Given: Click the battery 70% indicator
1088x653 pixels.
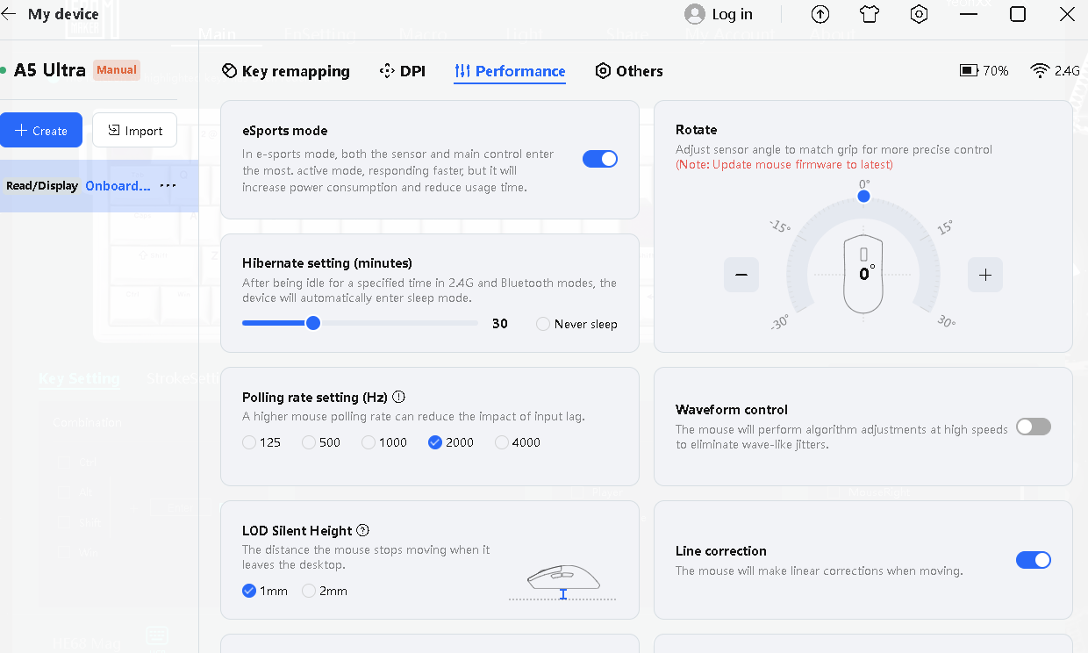Looking at the screenshot, I should (x=984, y=71).
